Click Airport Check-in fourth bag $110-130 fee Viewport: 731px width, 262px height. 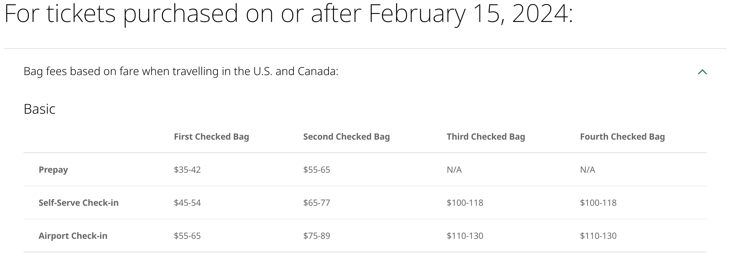click(x=598, y=236)
